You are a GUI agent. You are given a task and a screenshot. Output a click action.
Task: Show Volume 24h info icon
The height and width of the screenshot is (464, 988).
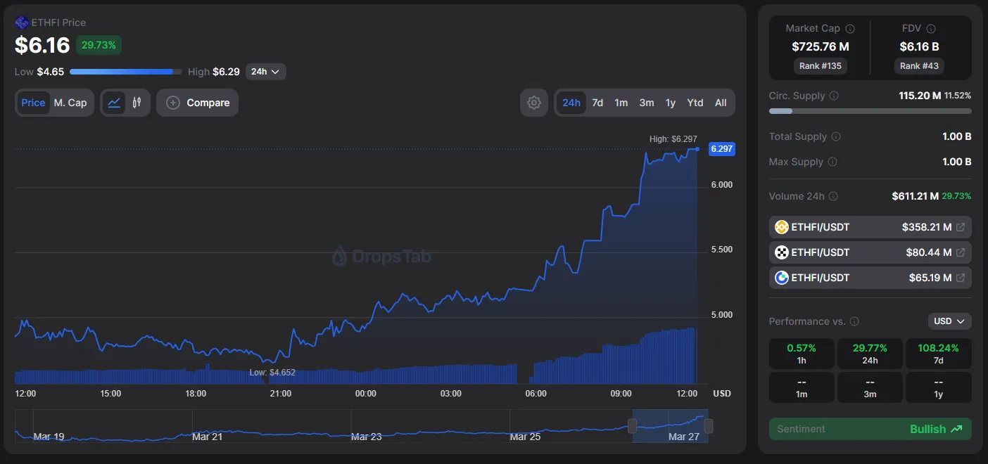coord(833,196)
